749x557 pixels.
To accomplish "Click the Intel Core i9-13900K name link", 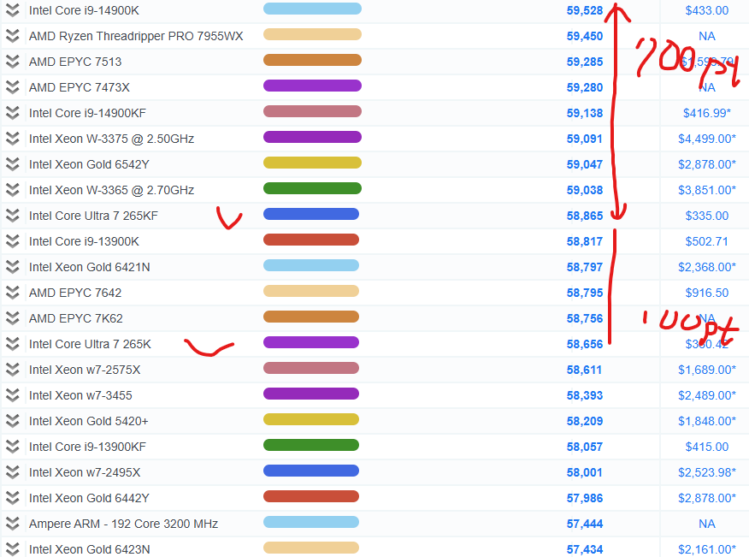I will [x=84, y=241].
